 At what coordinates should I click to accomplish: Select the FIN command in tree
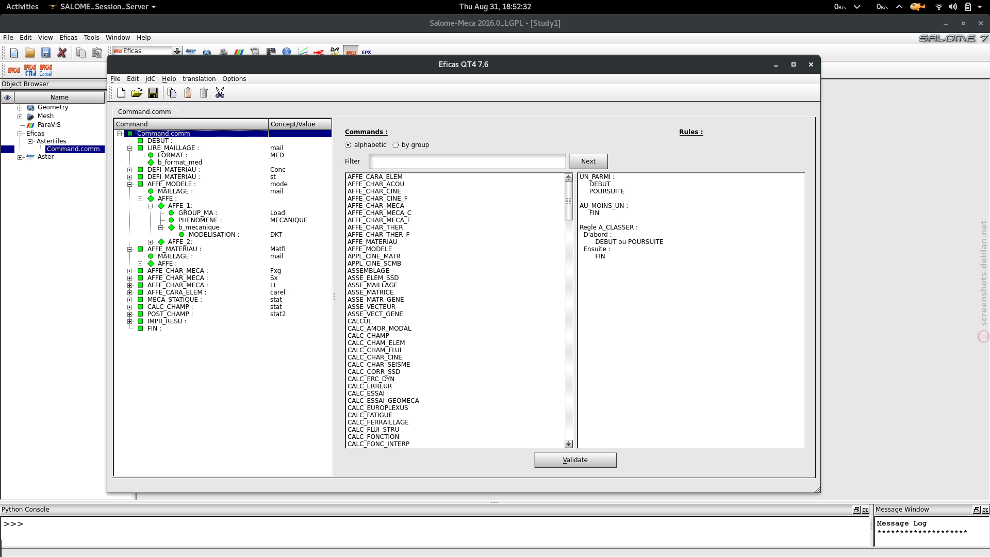(x=154, y=329)
